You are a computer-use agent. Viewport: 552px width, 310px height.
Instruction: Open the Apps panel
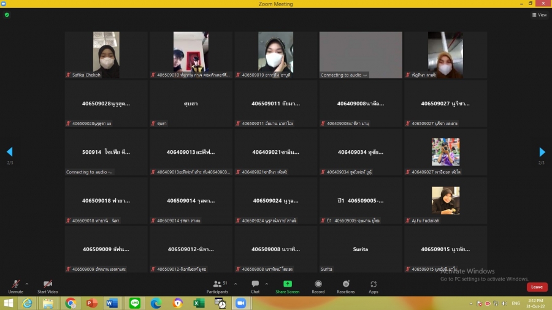[x=374, y=285]
